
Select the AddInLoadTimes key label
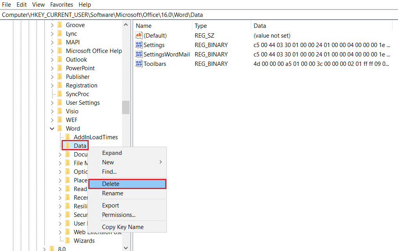tap(96, 137)
